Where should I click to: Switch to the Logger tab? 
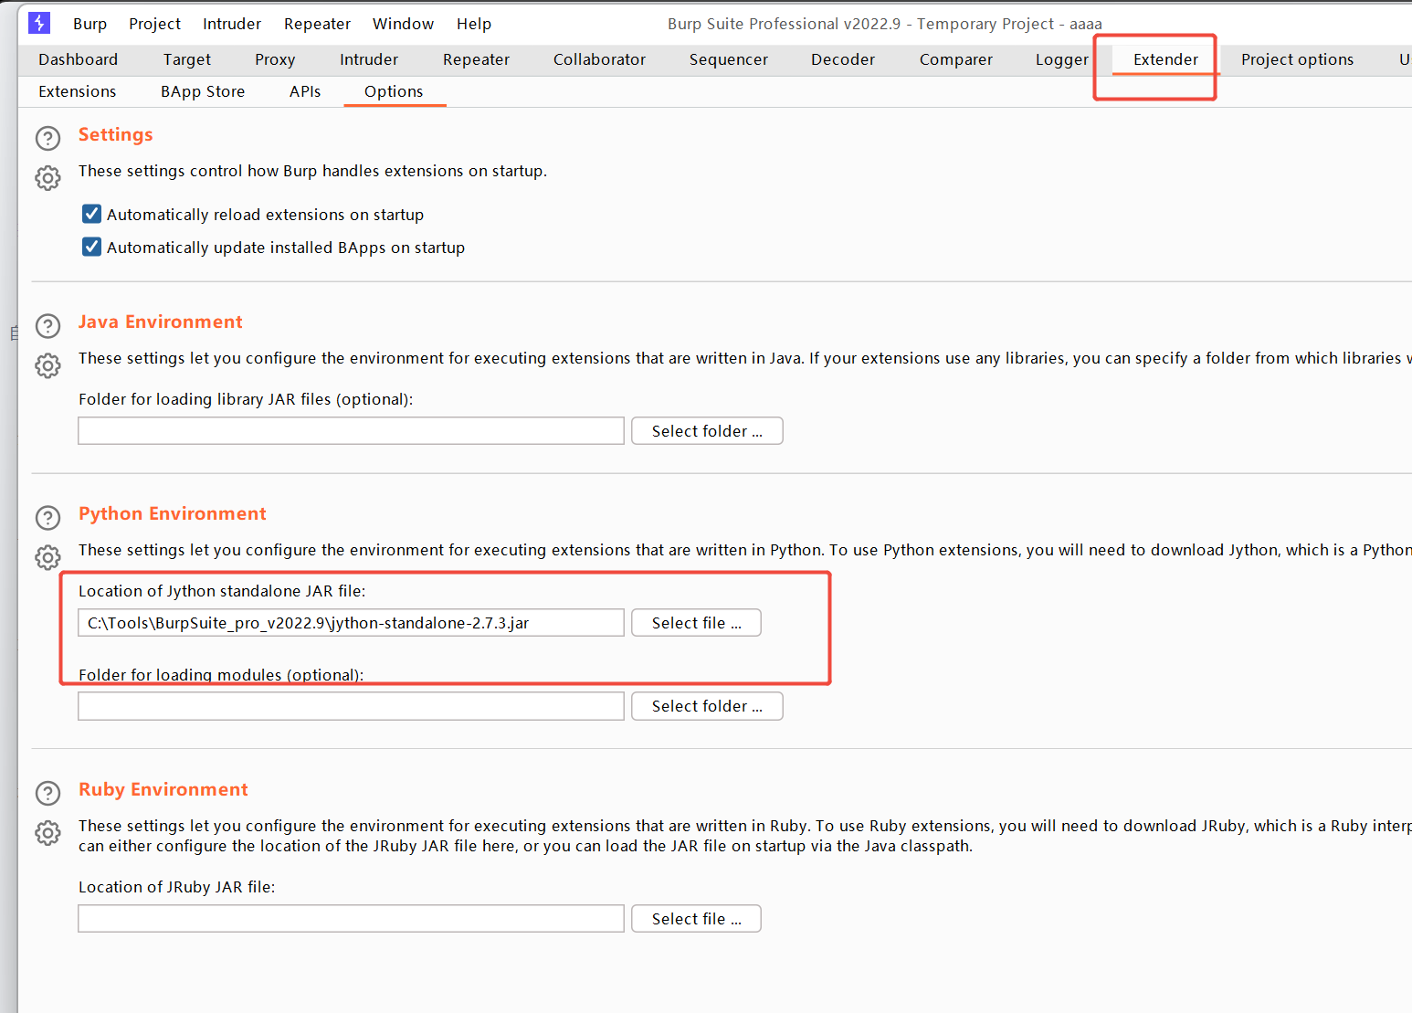[1061, 59]
